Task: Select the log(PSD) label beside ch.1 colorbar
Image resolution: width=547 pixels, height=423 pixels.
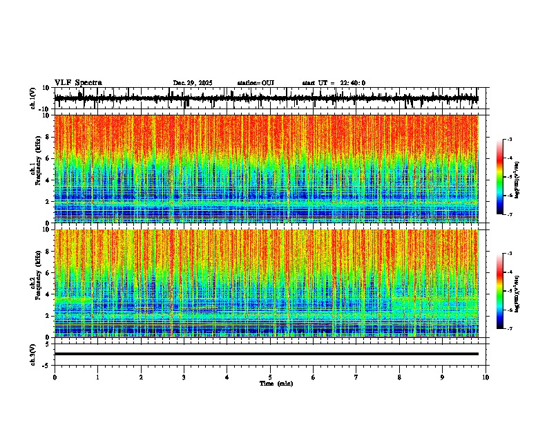Action: (517, 180)
